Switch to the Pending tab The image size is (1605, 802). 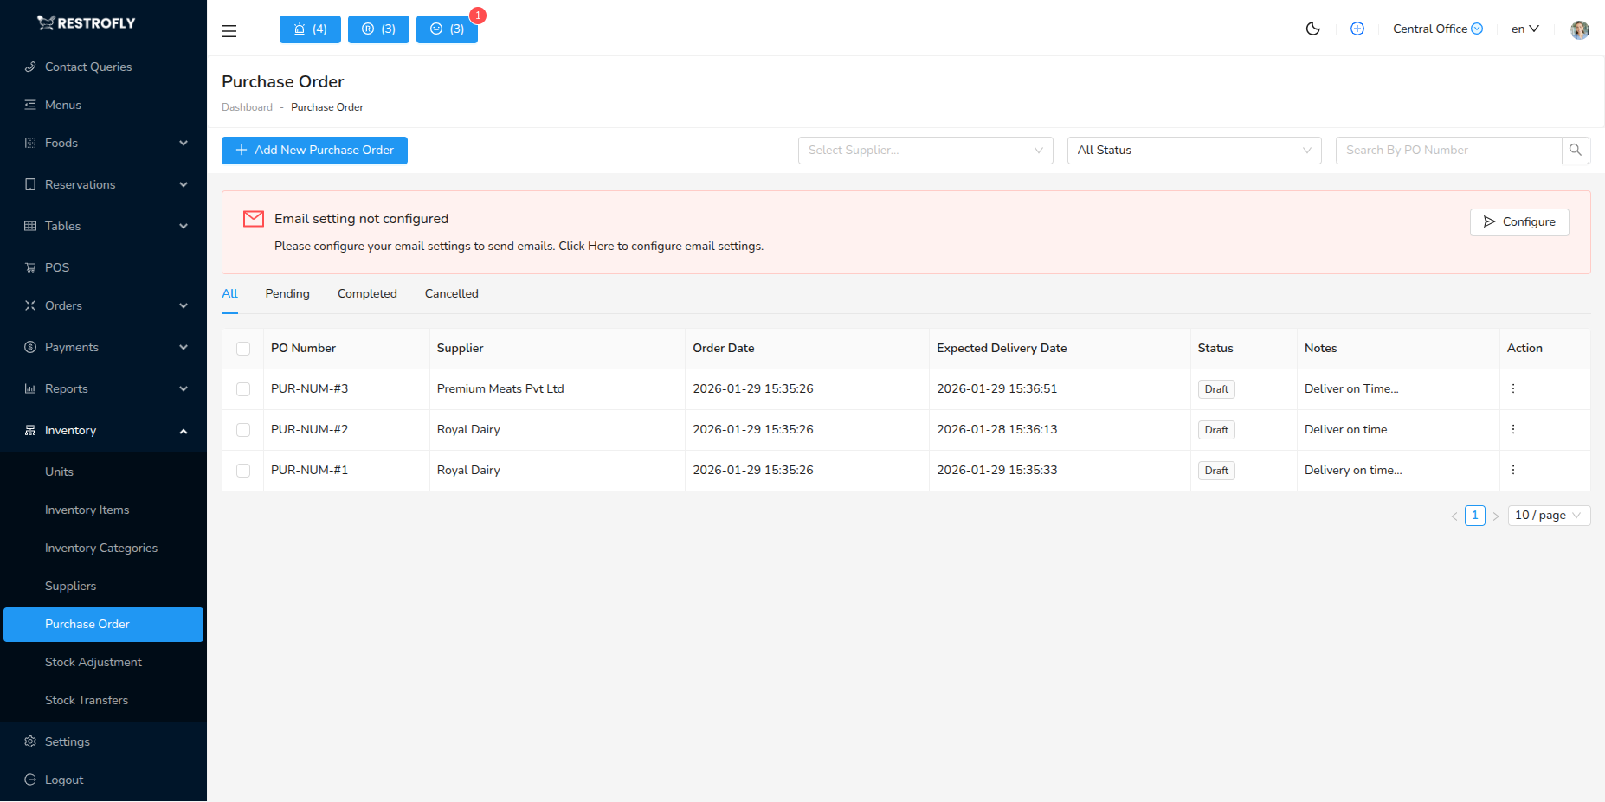[x=287, y=293]
